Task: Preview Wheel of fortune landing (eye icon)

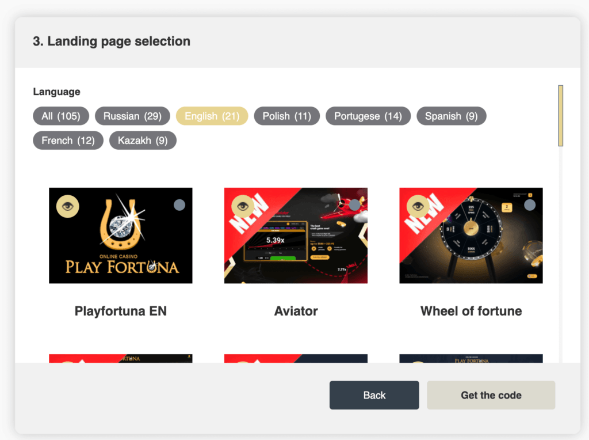Action: pos(418,206)
